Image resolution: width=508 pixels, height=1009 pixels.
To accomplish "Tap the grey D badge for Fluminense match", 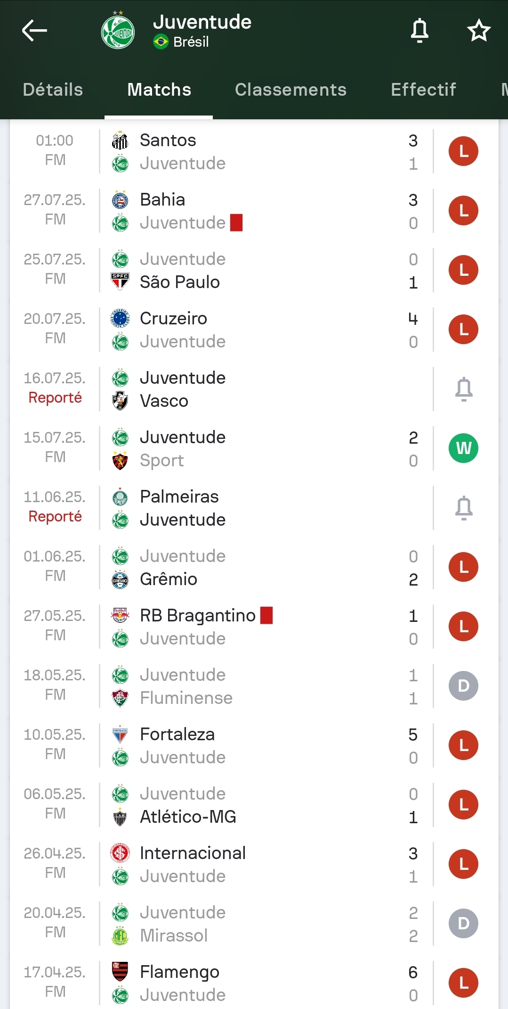I will (463, 686).
